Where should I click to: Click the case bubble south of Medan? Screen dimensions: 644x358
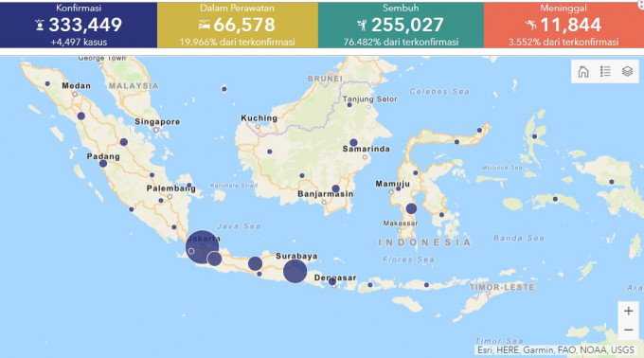81,116
